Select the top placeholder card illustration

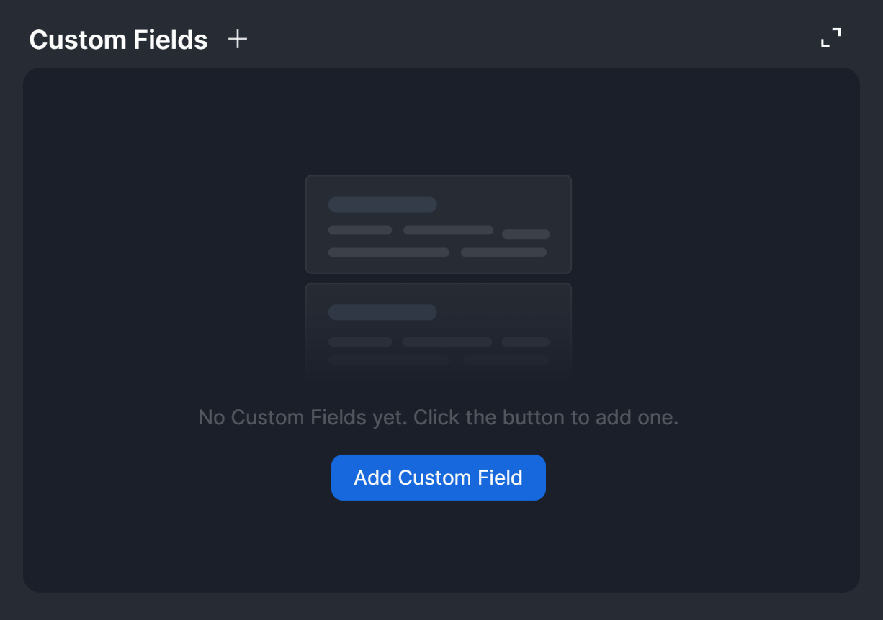point(438,224)
